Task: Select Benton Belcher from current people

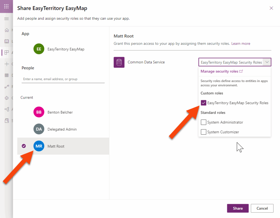Action: point(60,112)
